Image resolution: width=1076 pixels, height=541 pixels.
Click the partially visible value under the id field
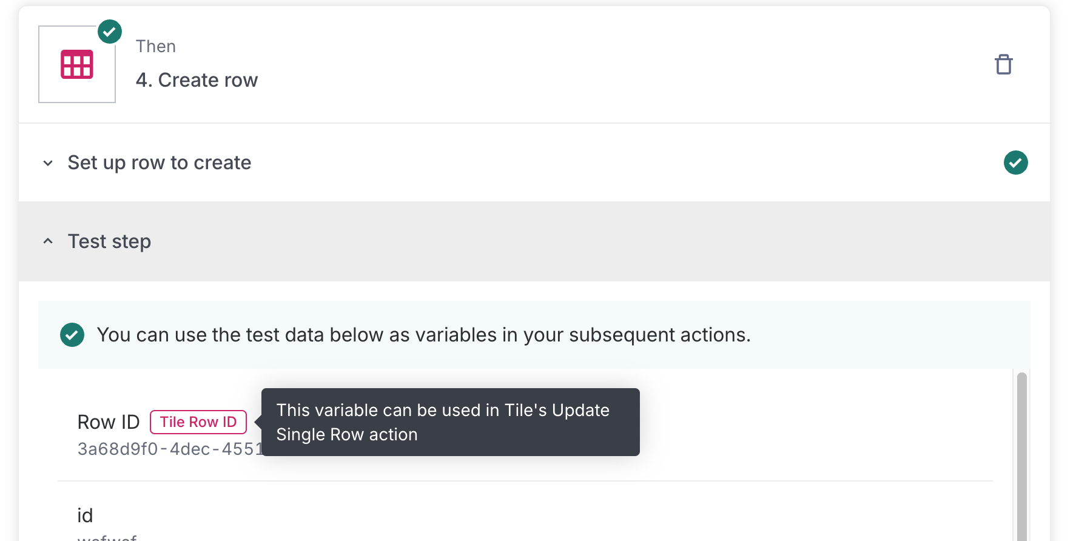107,537
